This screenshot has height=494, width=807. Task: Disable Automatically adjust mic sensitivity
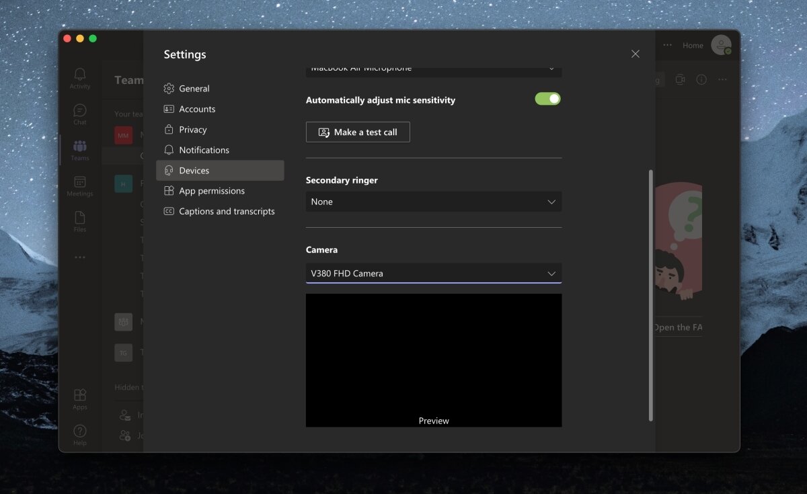547,98
